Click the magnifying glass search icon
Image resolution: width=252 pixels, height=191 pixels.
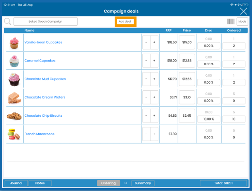7,21
